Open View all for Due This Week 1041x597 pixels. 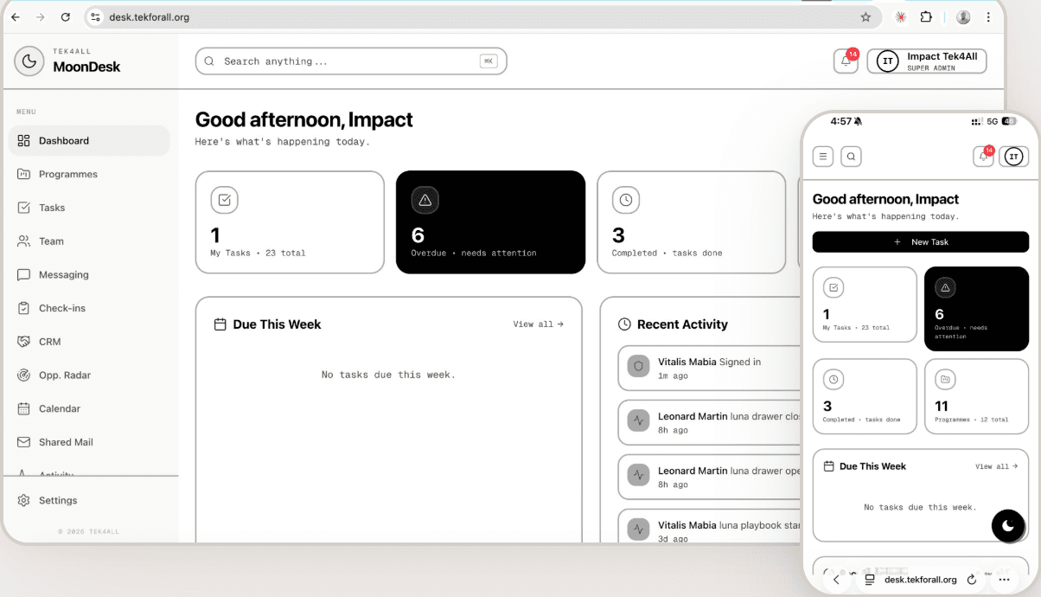coord(537,324)
